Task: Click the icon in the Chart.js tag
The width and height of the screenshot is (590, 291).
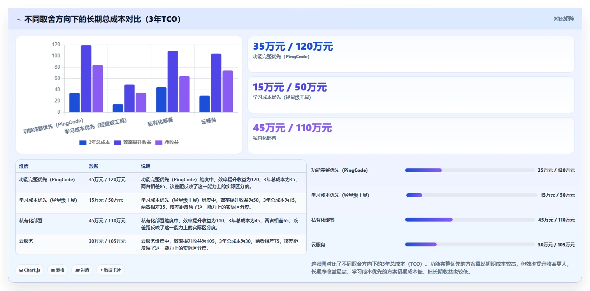Action: (21, 270)
